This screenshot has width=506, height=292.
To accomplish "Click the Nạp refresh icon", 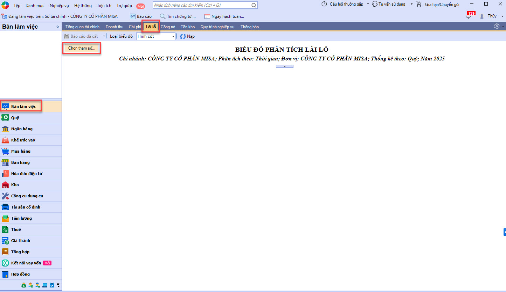I will (x=183, y=36).
